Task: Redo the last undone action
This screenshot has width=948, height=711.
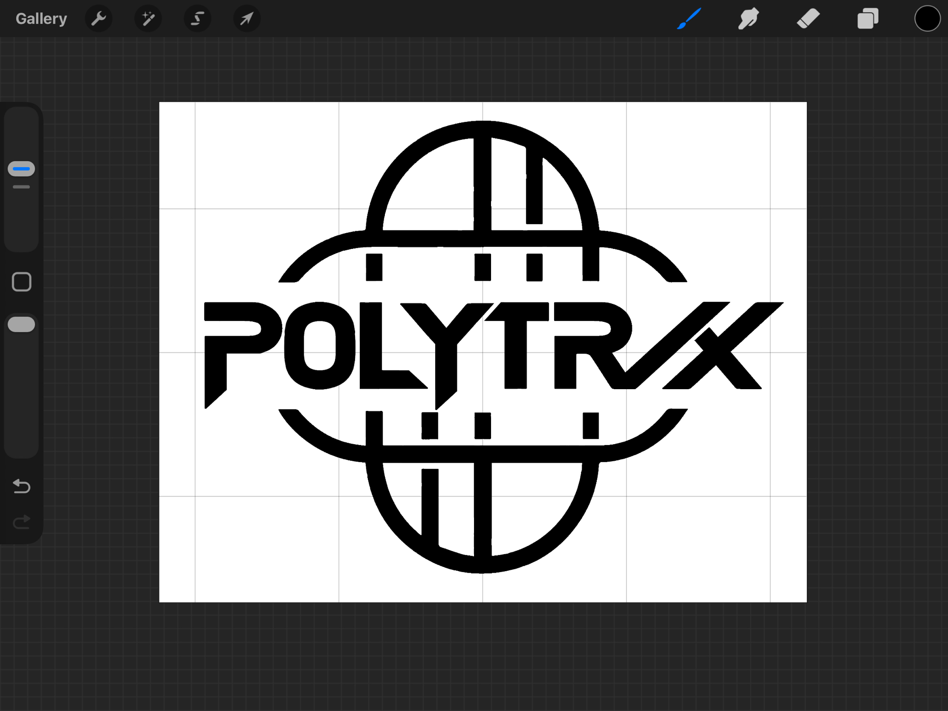Action: (21, 522)
